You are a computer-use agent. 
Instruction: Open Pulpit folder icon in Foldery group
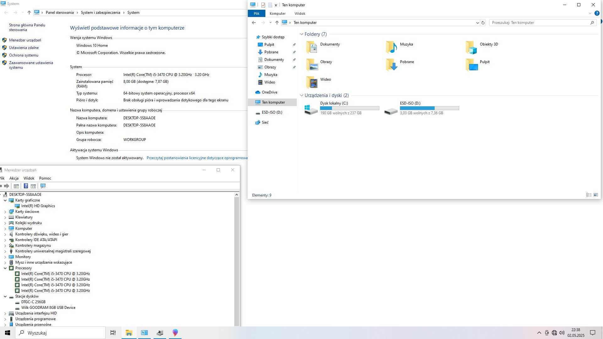tap(471, 65)
